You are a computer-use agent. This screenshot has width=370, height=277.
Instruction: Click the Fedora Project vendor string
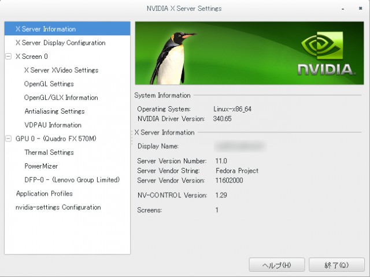(x=237, y=171)
